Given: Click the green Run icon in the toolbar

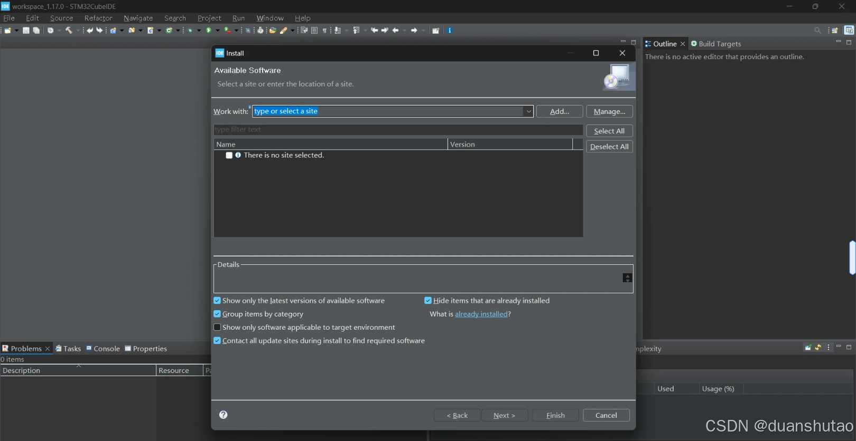Looking at the screenshot, I should 209,31.
